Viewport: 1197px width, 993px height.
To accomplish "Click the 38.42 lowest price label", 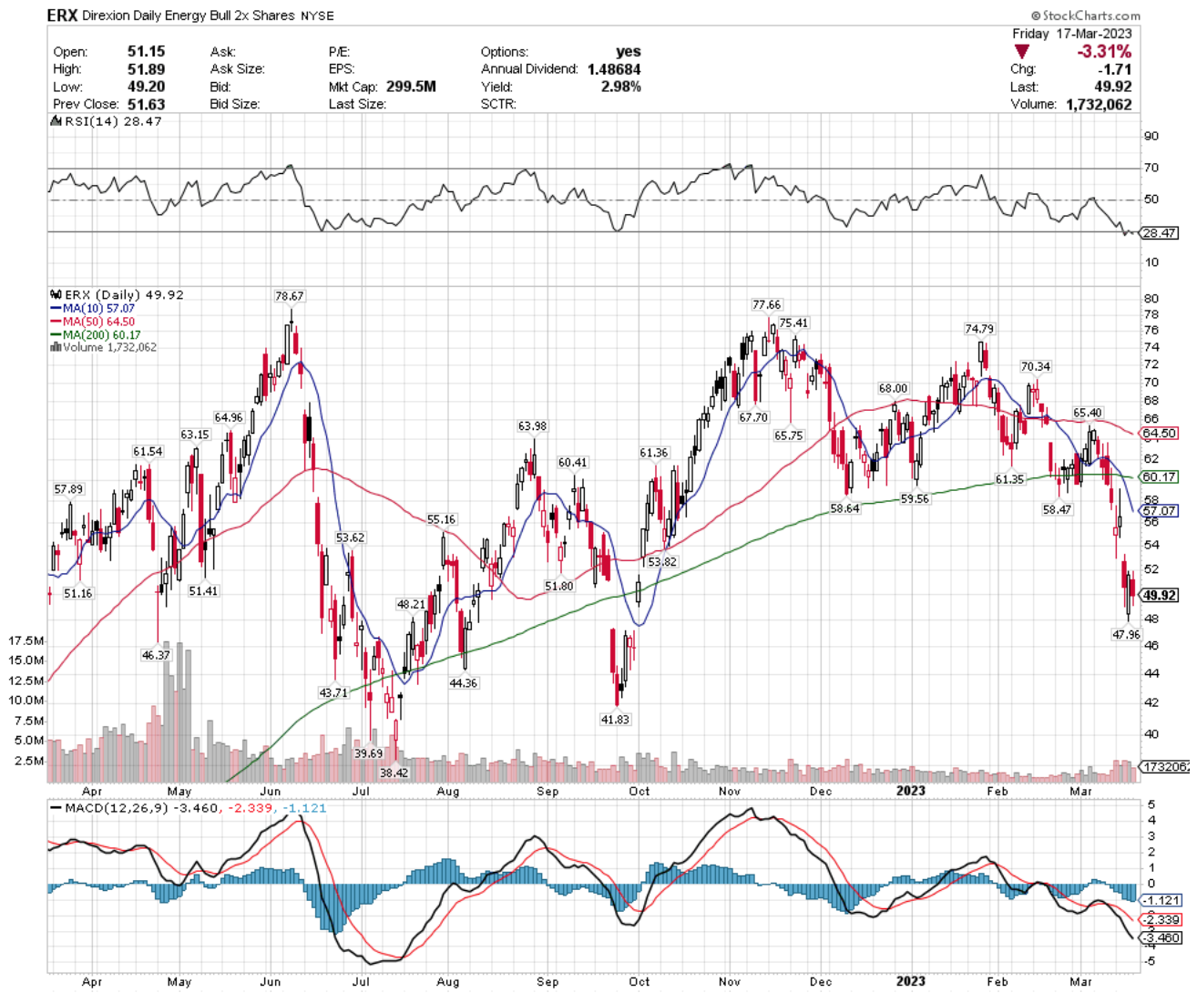I will coord(394,773).
